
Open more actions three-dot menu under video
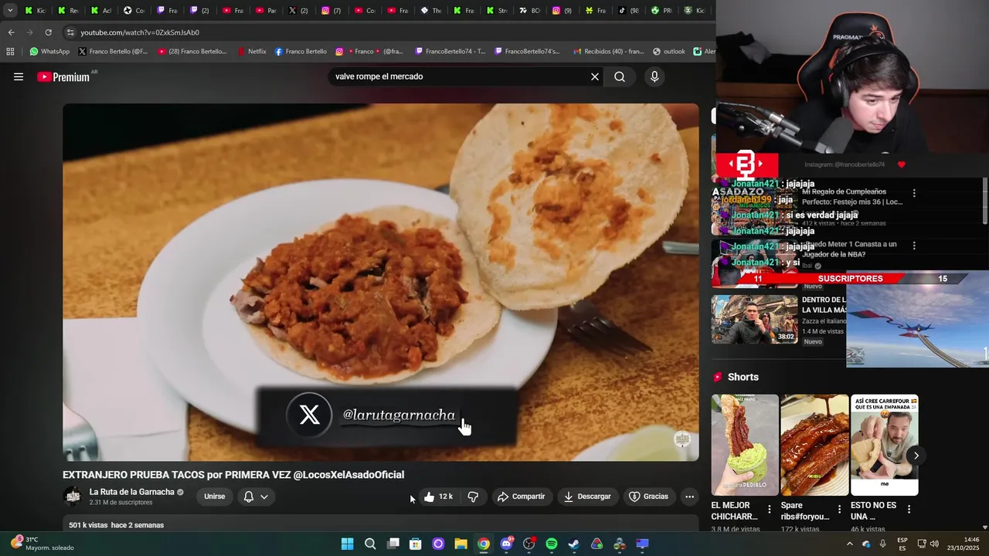coord(689,497)
